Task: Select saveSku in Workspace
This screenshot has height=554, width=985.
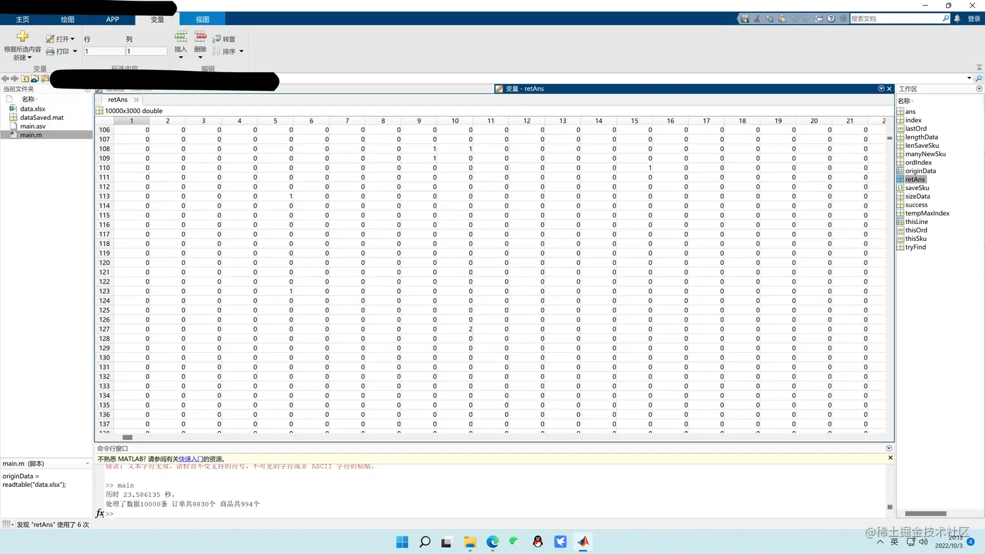Action: point(917,187)
